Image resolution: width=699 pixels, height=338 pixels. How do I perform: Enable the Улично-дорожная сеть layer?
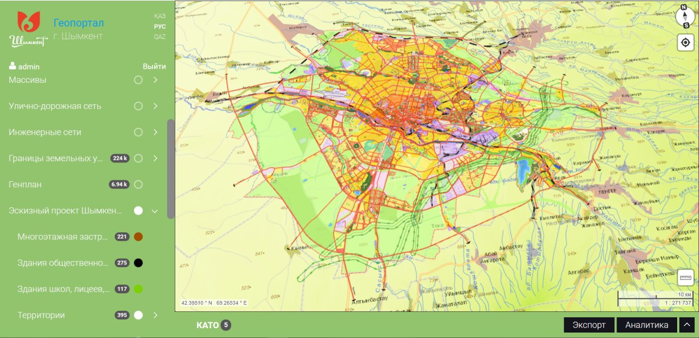138,106
